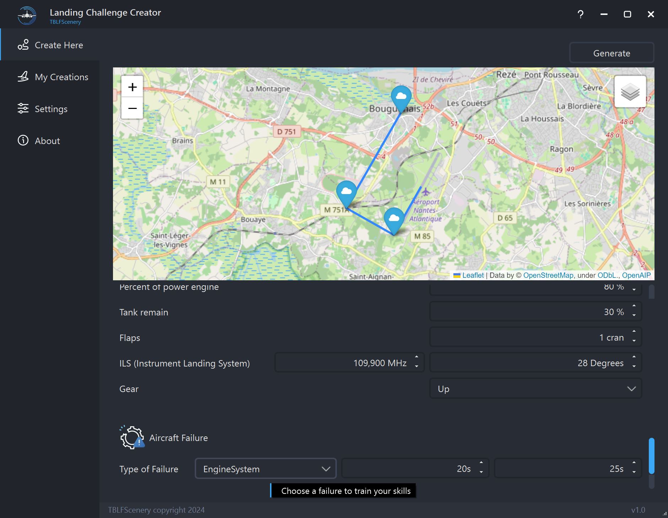Viewport: 668px width, 518px height.
Task: Open the Gear dropdown set to Up
Action: click(535, 389)
